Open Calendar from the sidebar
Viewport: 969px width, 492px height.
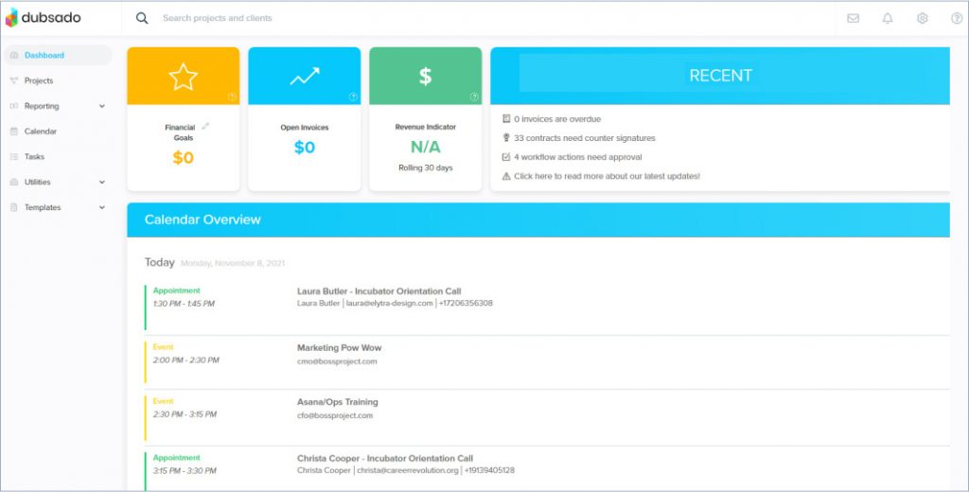[40, 132]
